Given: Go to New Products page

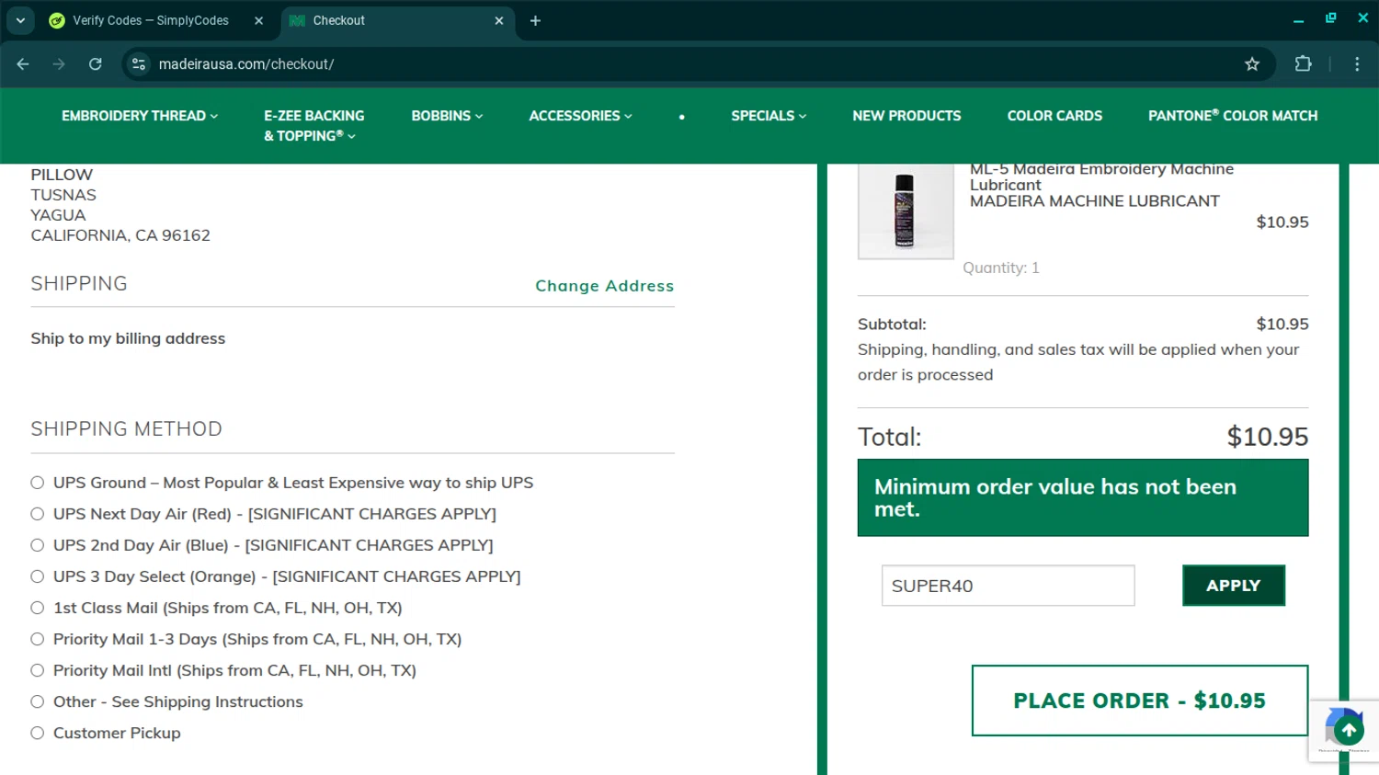Looking at the screenshot, I should [x=906, y=116].
